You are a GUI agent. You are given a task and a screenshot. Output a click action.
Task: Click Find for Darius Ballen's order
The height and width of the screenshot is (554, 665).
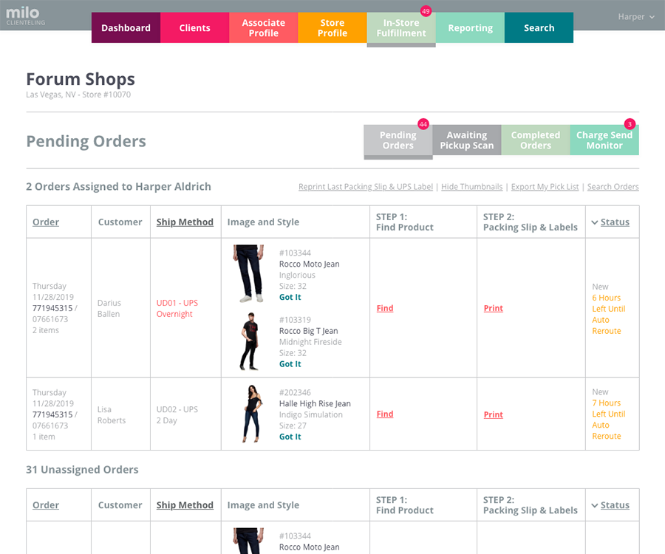385,308
